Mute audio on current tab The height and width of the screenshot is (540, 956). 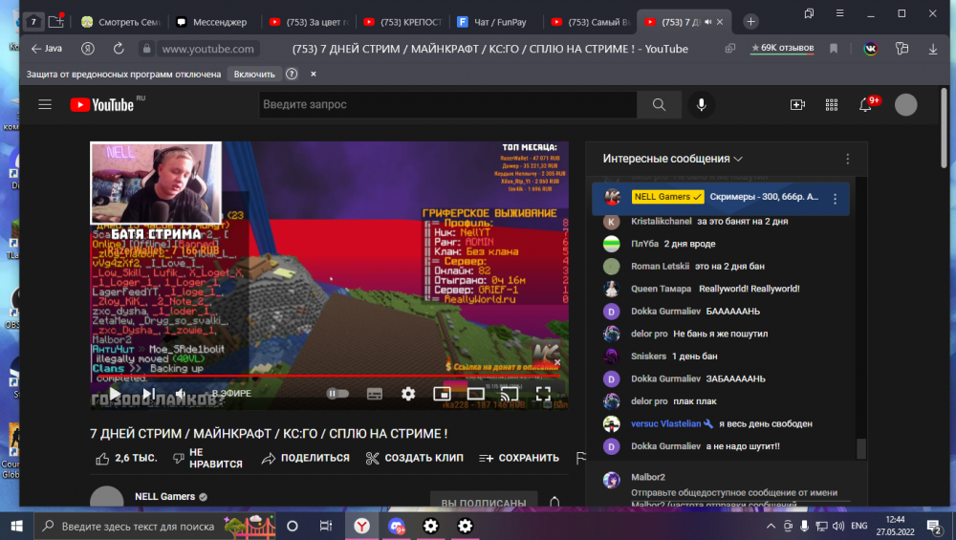tap(707, 22)
